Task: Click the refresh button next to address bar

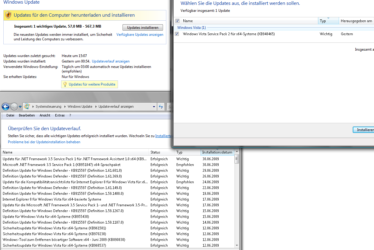Action: coord(161,106)
